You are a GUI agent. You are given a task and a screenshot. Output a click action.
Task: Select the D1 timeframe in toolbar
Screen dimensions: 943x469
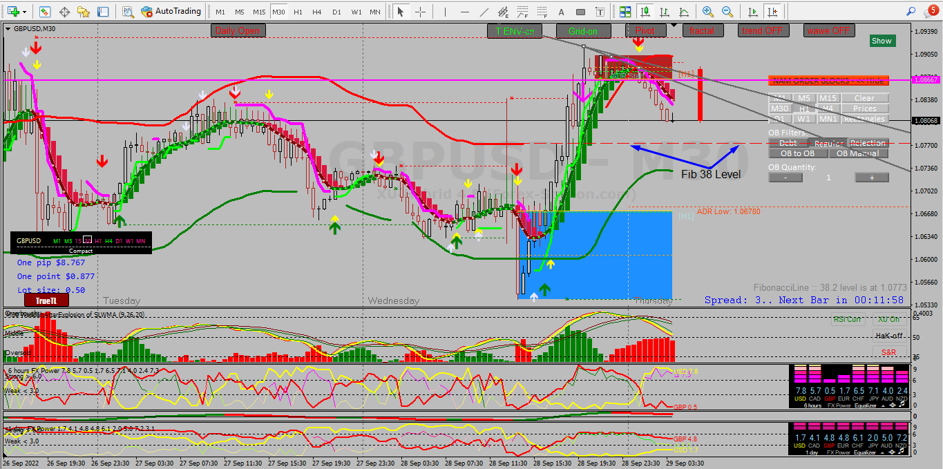(336, 12)
